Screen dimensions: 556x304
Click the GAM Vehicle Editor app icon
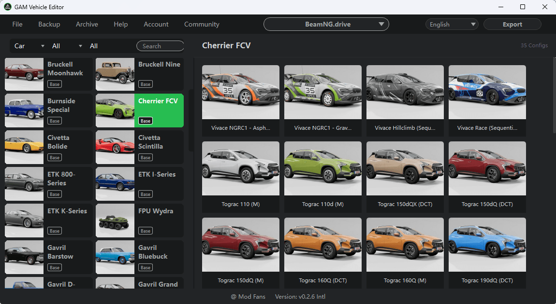click(7, 7)
